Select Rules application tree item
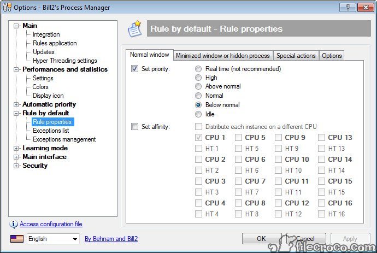 [55, 43]
